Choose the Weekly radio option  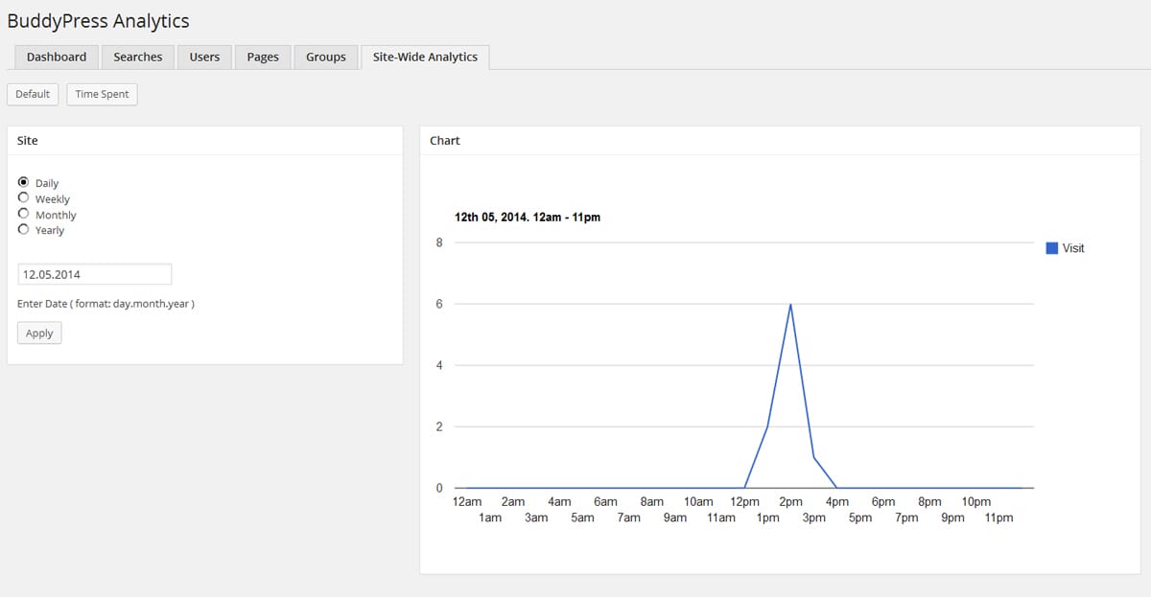click(24, 197)
